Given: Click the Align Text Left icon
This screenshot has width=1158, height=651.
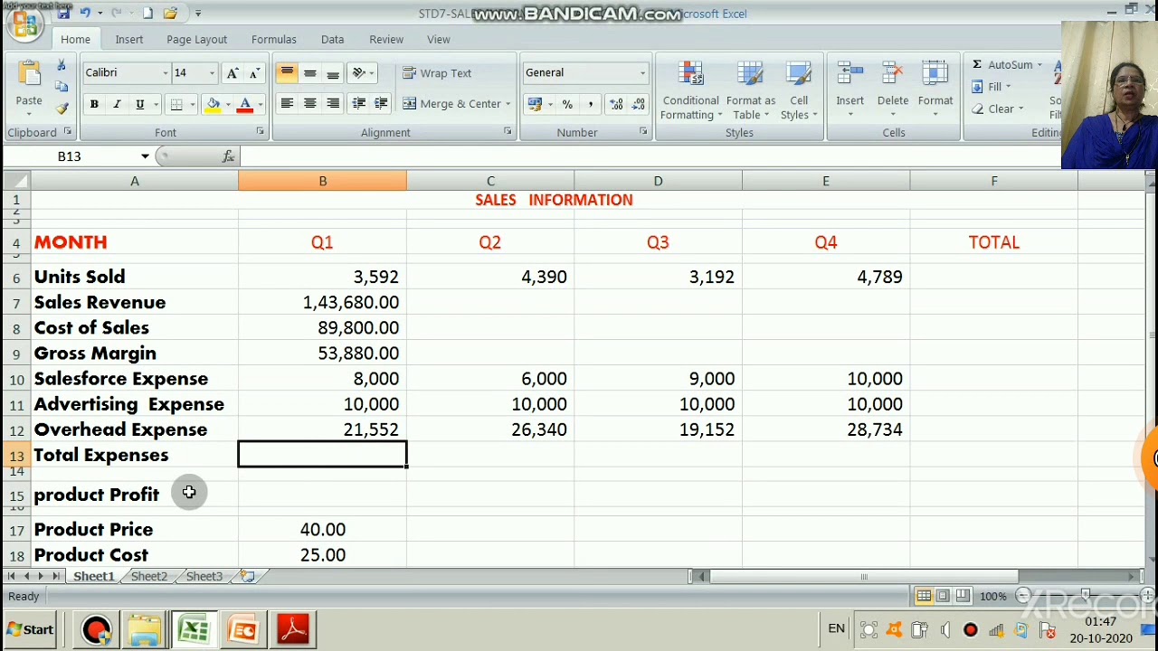Looking at the screenshot, I should pyautogui.click(x=287, y=104).
